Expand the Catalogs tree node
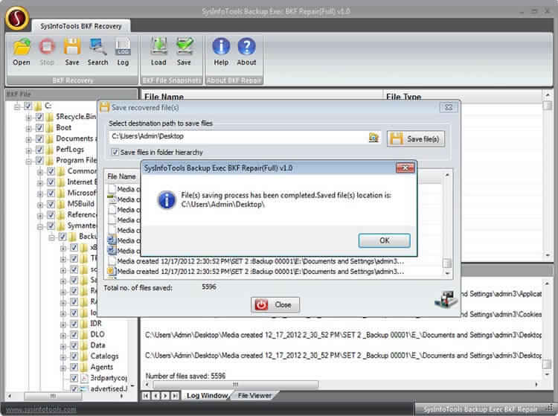 point(63,357)
